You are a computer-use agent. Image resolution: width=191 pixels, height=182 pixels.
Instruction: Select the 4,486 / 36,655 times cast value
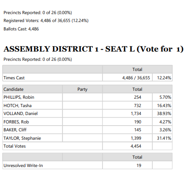tap(136, 78)
